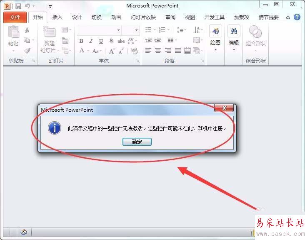Switch to the View (视图) tab
The width and height of the screenshot is (305, 240).
[x=190, y=17]
